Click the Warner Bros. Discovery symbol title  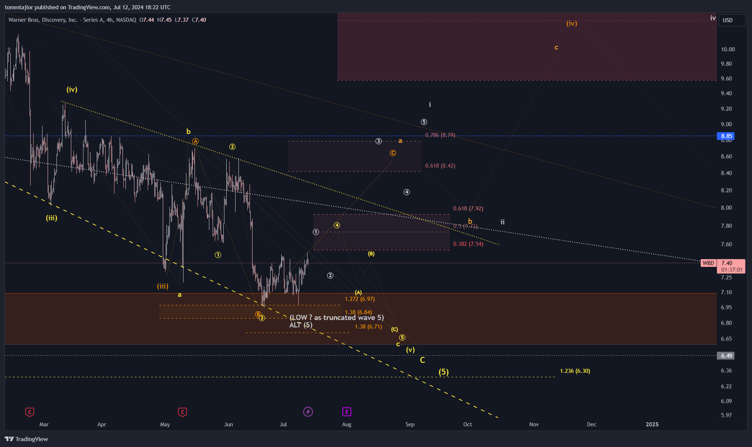(72, 20)
